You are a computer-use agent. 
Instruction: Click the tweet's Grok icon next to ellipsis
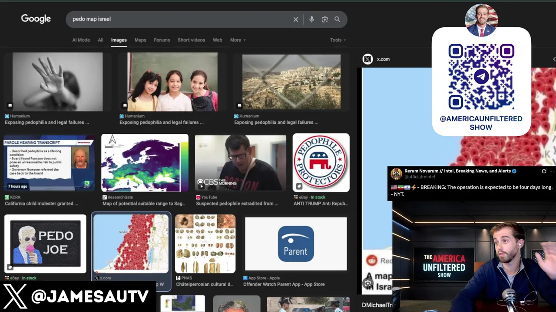tap(544, 171)
